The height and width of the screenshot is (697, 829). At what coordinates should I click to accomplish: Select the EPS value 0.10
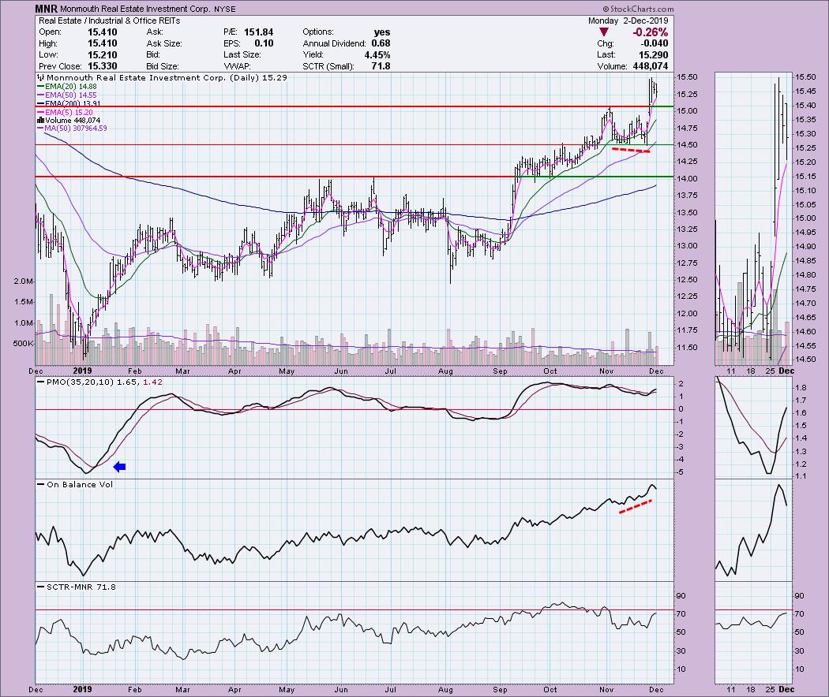264,44
